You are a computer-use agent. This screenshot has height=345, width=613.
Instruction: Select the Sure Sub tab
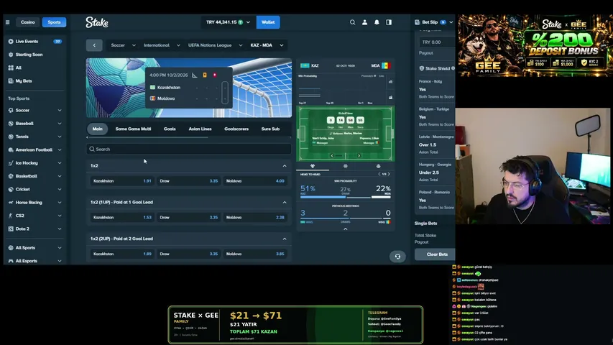pos(270,129)
